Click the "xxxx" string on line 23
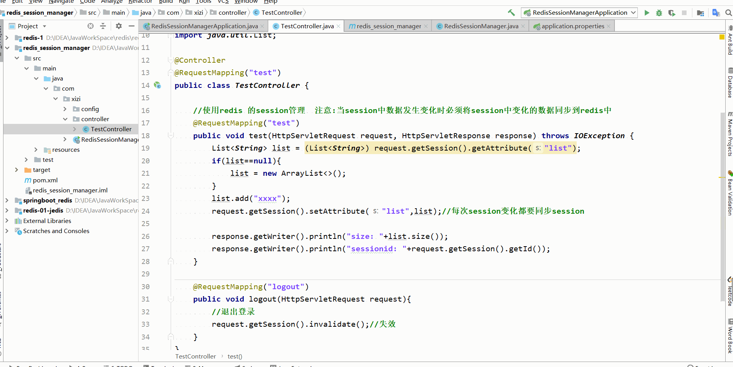 point(267,199)
